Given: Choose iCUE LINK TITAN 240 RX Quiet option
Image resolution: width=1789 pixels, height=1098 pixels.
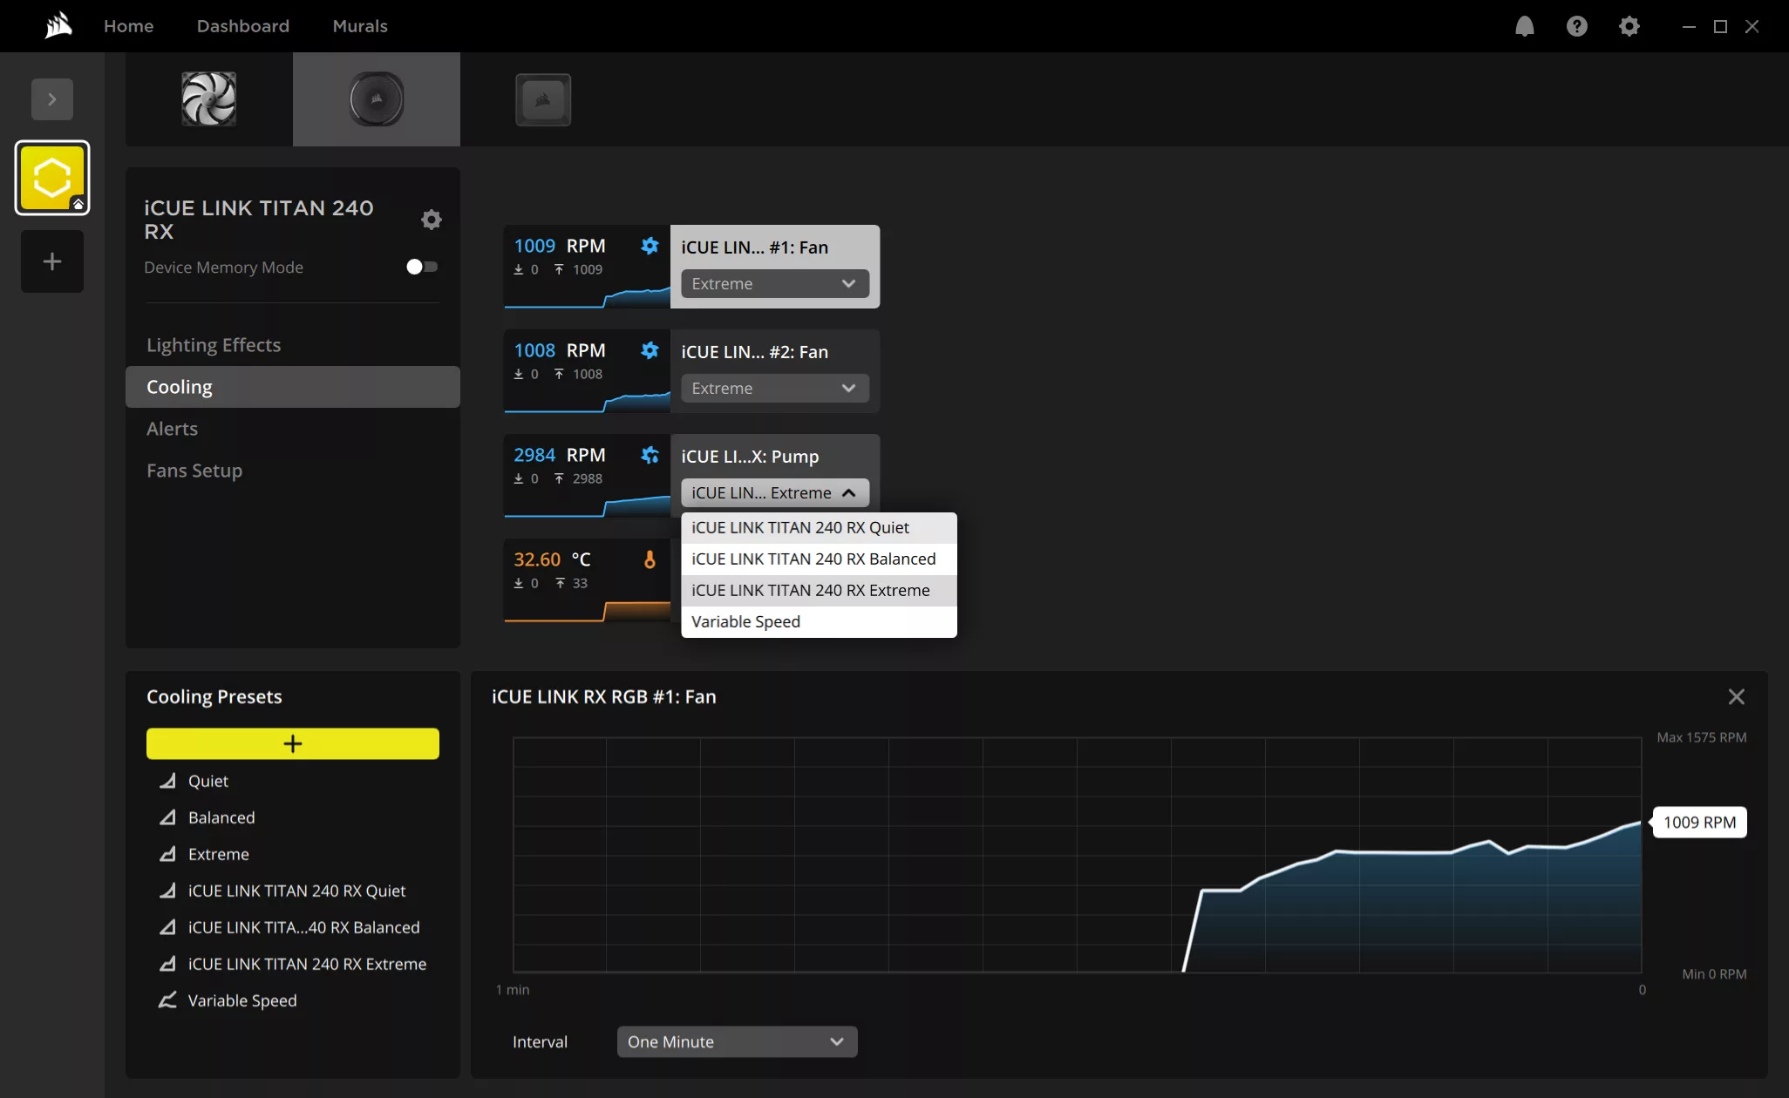Looking at the screenshot, I should tap(819, 528).
